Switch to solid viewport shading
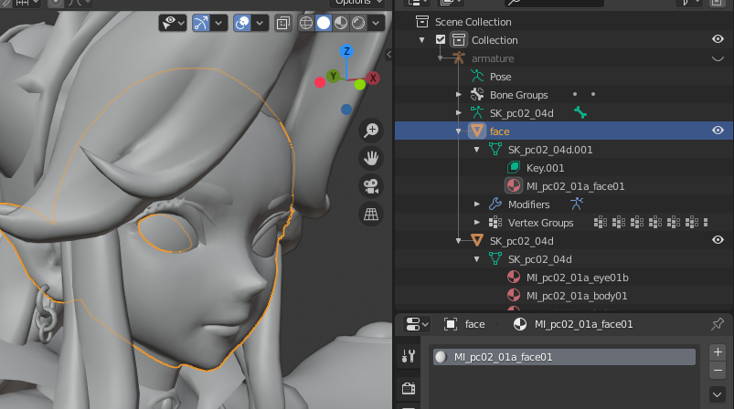The width and height of the screenshot is (734, 409). [x=324, y=23]
